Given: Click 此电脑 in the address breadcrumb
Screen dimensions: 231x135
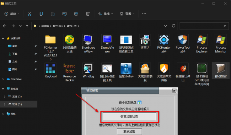Looking at the screenshot, I should [45, 26].
